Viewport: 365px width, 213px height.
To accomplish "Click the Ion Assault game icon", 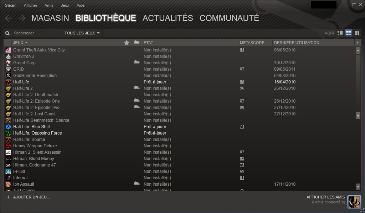I will click(8, 184).
